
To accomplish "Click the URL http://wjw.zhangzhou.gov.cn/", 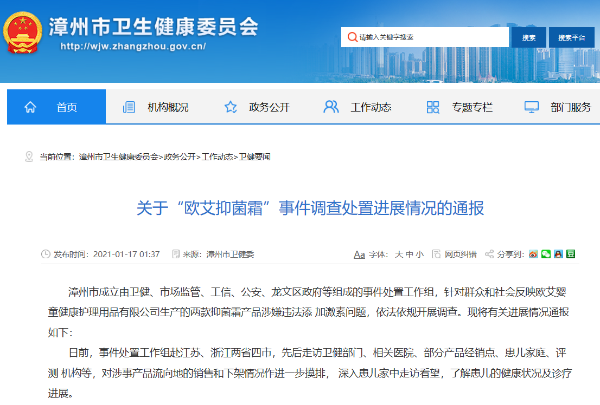I will coord(133,46).
